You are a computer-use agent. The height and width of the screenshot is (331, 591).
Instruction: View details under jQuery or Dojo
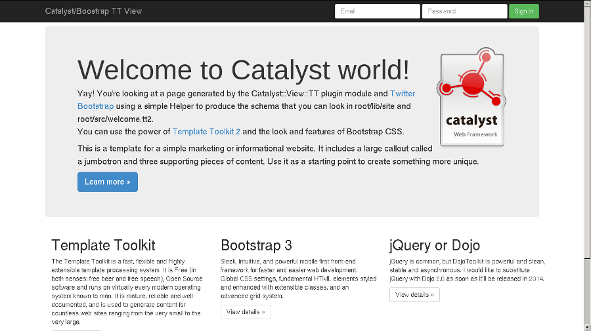(414, 294)
